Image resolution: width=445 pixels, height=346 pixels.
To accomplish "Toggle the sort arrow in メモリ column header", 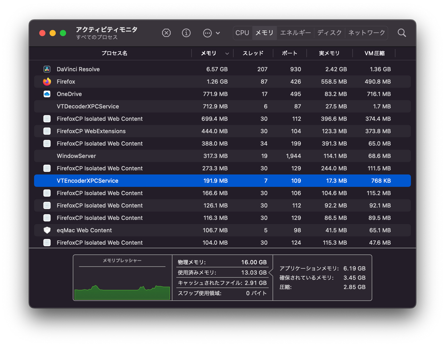I will click(227, 54).
